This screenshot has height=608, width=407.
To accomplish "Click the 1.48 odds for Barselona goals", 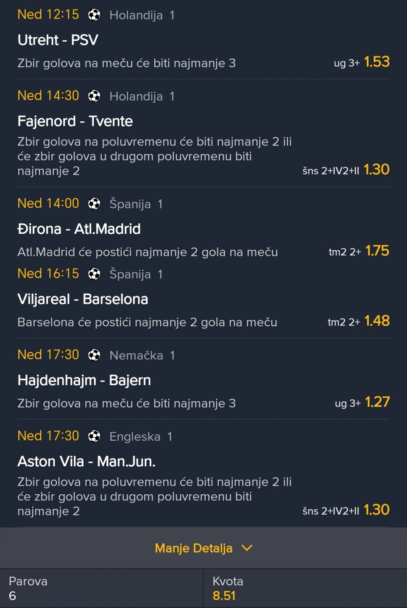I will 376,321.
